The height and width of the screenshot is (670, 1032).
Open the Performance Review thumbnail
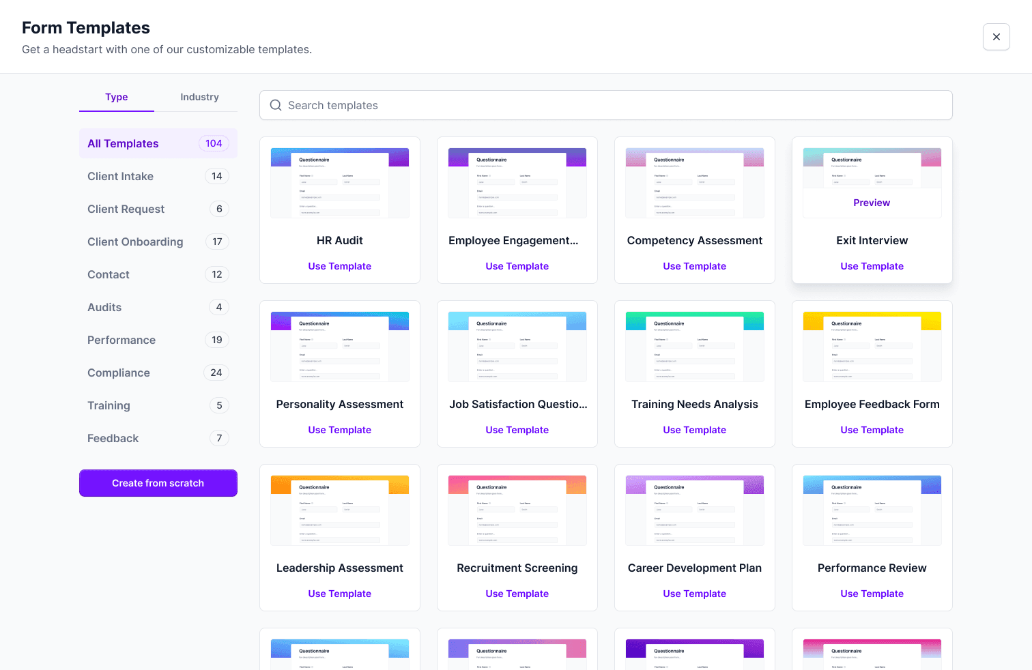point(872,510)
